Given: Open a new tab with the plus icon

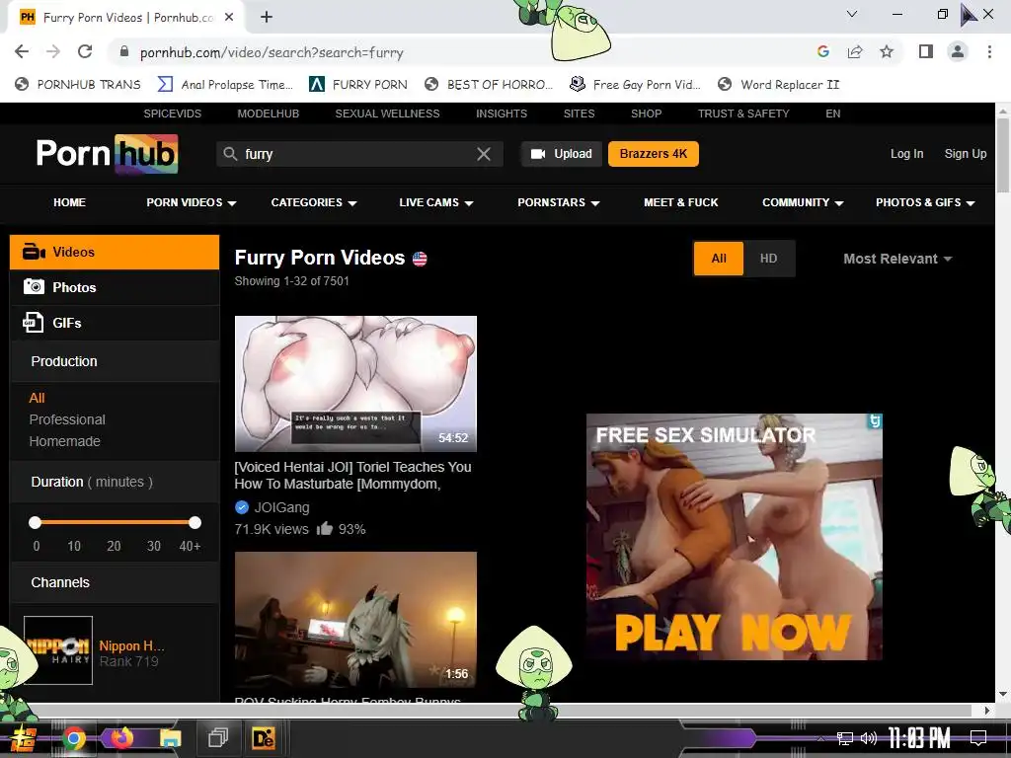Looking at the screenshot, I should coord(267,17).
